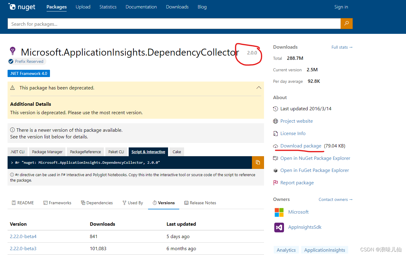This screenshot has height=255, width=406.
Task: Click the globe icon beside Project website
Action: click(x=276, y=121)
